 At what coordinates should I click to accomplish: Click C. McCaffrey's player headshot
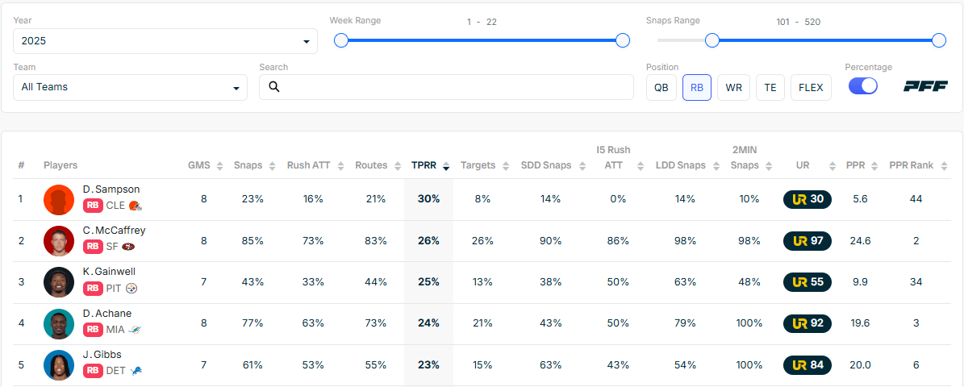coord(59,241)
